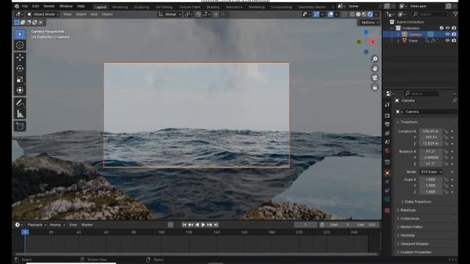Viewport: 470px width, 264px height.
Task: Toggle Plane visibility eye in outliner
Action: pos(447,40)
